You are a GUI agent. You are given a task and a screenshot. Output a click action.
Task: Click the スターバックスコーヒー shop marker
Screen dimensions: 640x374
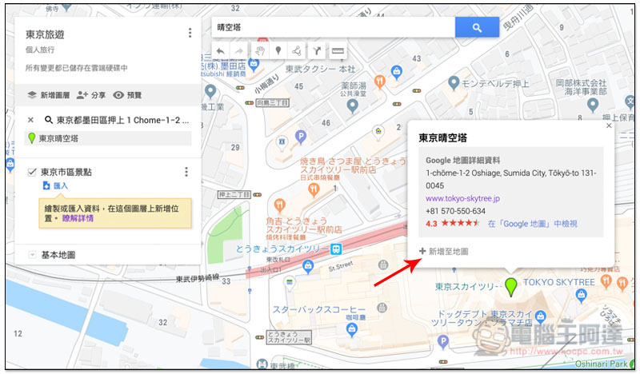(x=351, y=328)
